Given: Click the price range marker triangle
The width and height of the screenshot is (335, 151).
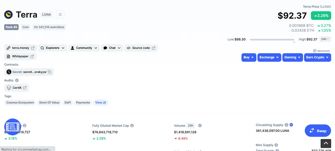Looking at the screenshot, I should coord(294,42).
